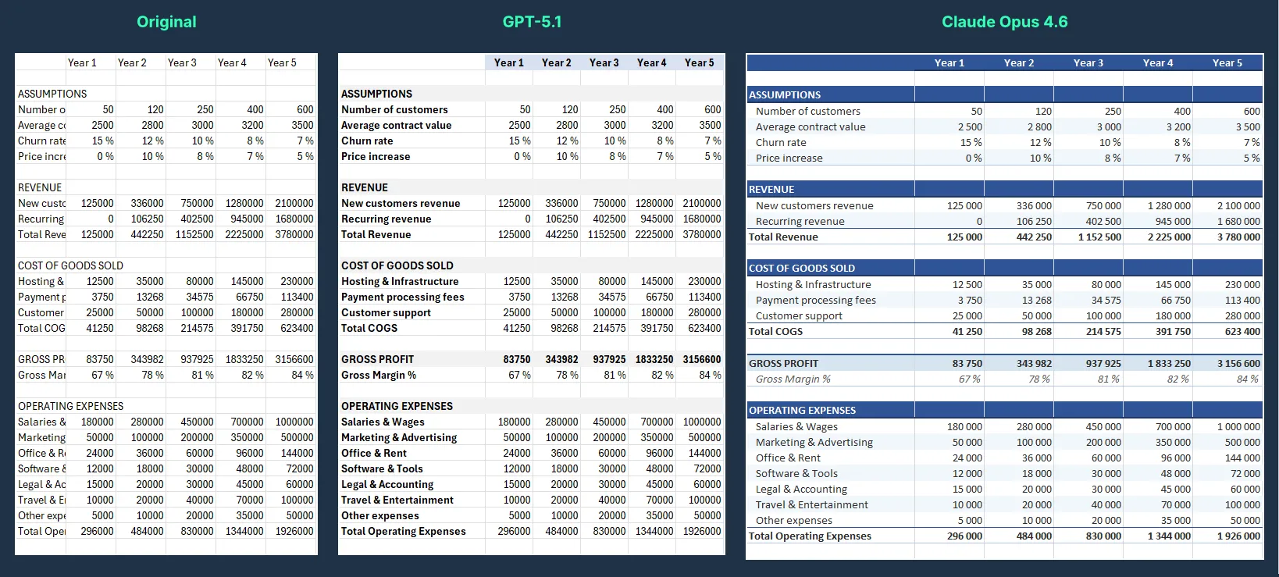Click "COST OF GOODS SOLD" in Original table

pyautogui.click(x=70, y=265)
